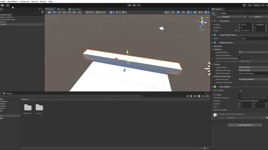
Task: Toggle Mesh Renderer enabled checkbox
Action: (x=218, y=42)
